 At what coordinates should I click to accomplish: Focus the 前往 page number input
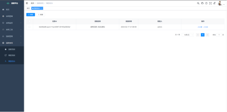pyautogui.click(x=219, y=35)
